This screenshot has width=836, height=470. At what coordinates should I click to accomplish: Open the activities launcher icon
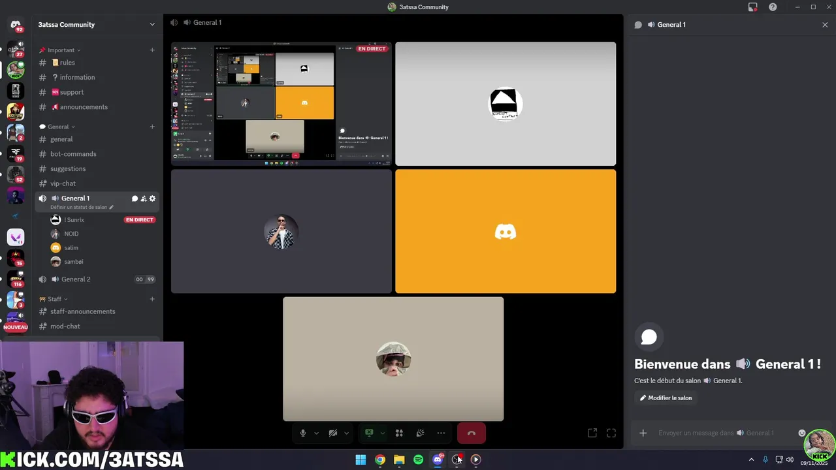pyautogui.click(x=399, y=433)
